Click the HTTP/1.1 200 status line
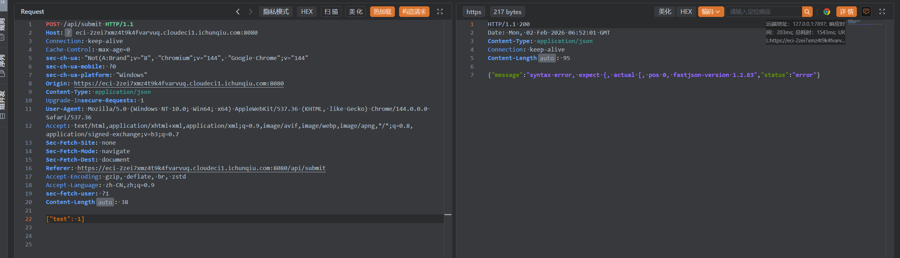Image resolution: width=900 pixels, height=258 pixels. tap(509, 24)
